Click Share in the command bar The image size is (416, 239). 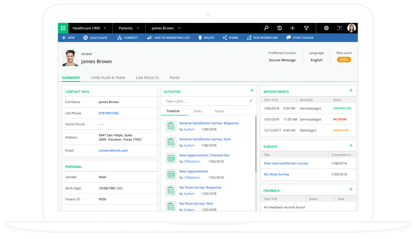230,38
